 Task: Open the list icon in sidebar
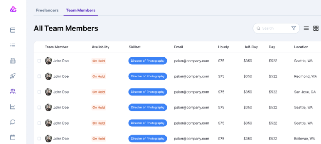(13, 45)
